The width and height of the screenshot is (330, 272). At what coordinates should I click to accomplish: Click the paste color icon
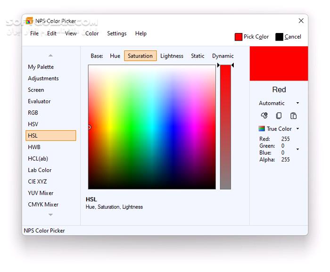pyautogui.click(x=293, y=115)
